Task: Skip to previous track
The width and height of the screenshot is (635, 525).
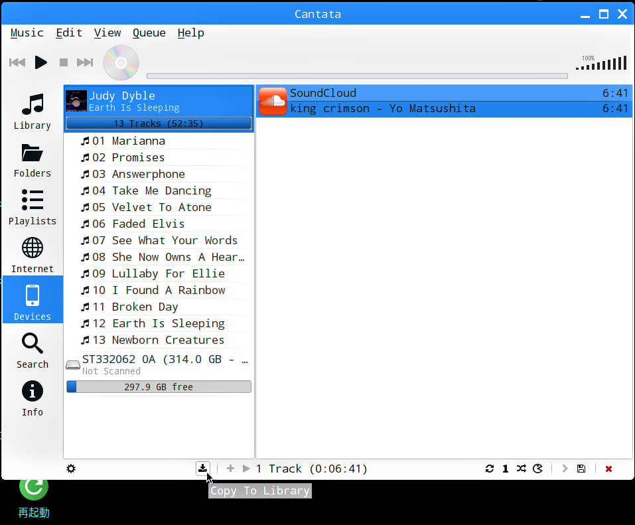Action: point(17,62)
